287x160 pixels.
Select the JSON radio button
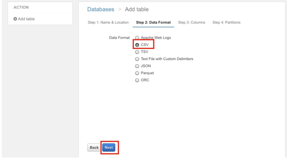[137, 66]
